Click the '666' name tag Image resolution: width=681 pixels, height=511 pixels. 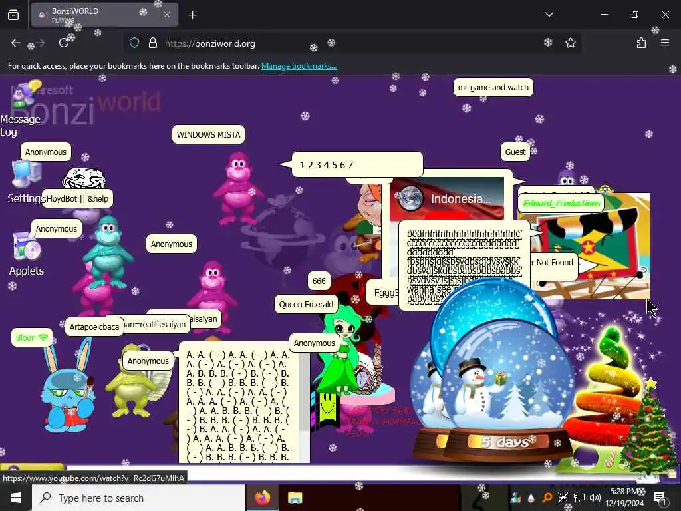coord(319,281)
